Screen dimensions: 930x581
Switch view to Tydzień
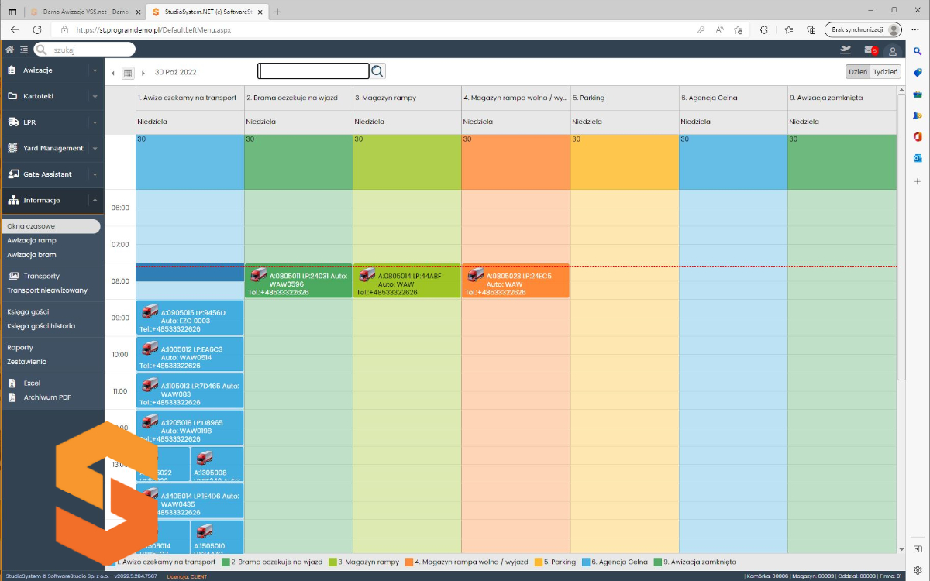(x=885, y=72)
